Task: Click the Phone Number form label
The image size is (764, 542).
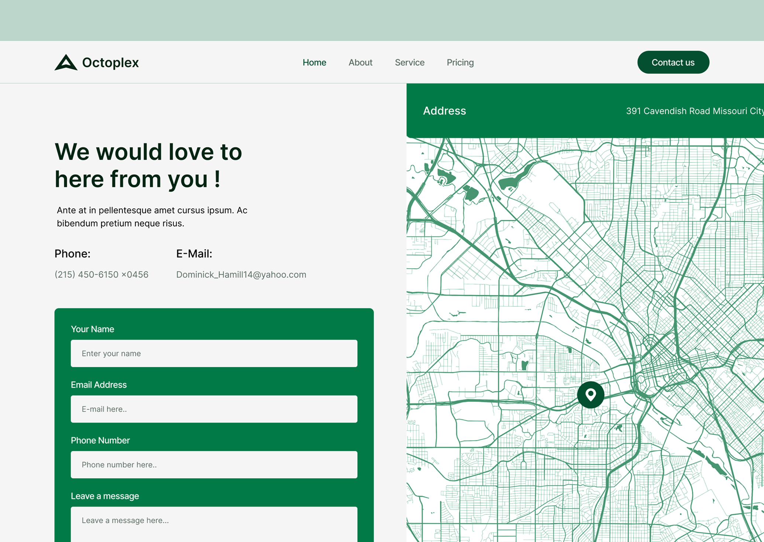Action: click(100, 440)
